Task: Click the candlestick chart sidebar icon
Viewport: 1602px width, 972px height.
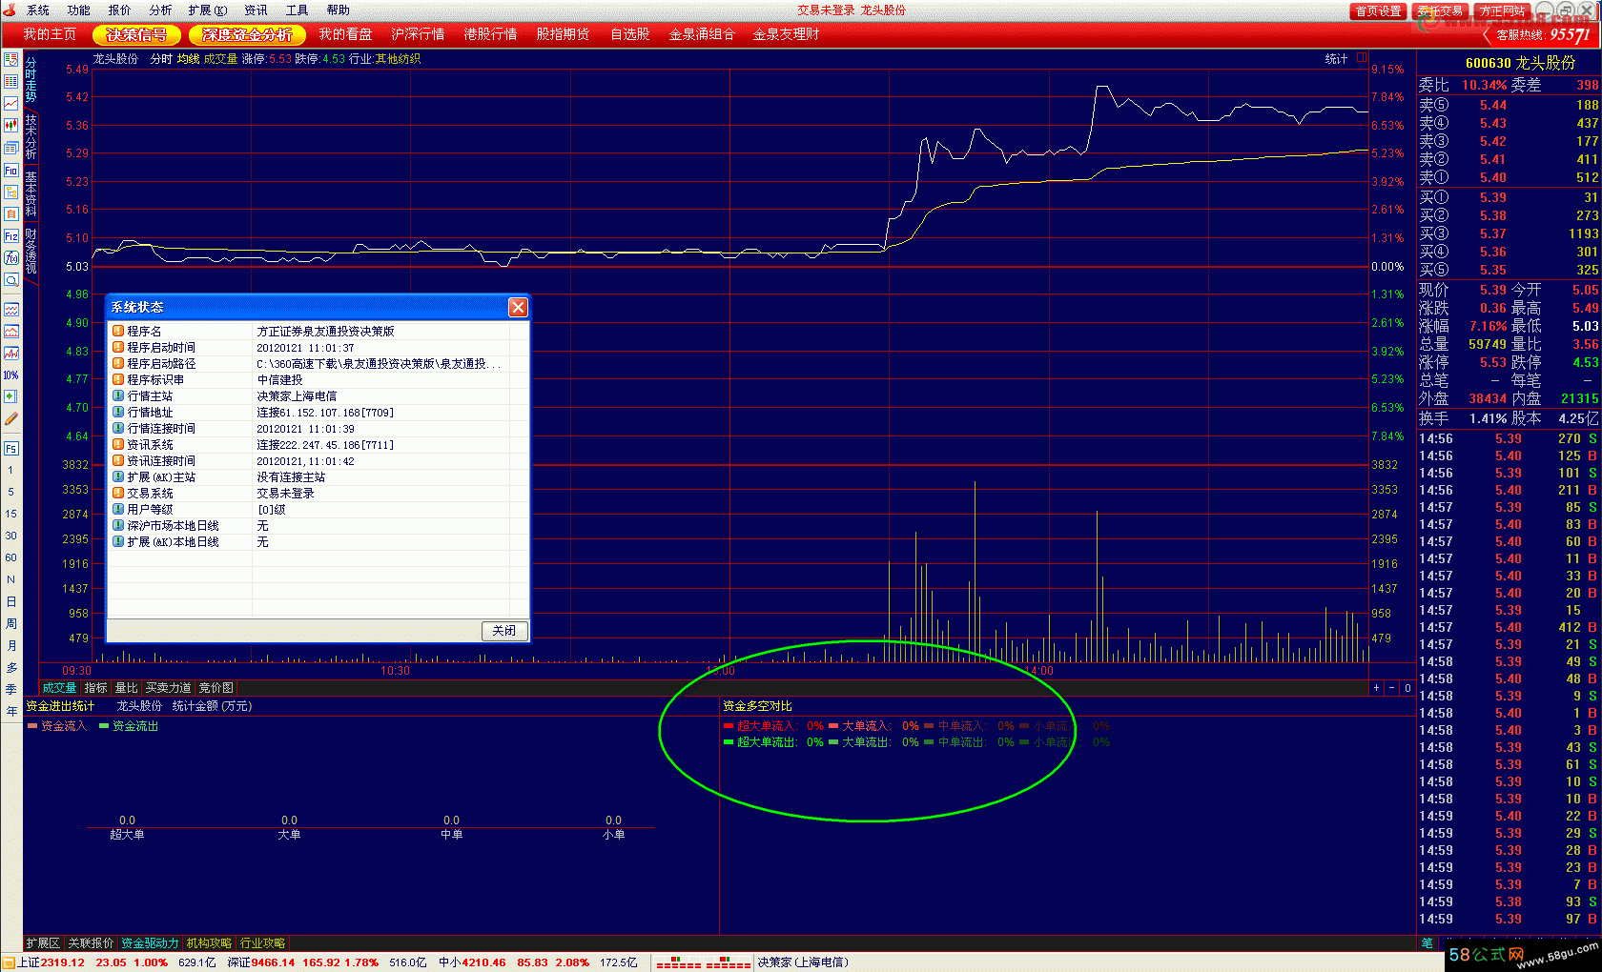Action: (11, 125)
